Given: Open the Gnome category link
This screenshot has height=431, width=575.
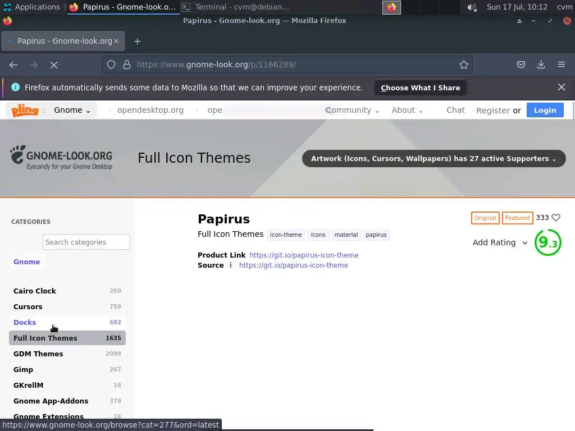Looking at the screenshot, I should (27, 262).
